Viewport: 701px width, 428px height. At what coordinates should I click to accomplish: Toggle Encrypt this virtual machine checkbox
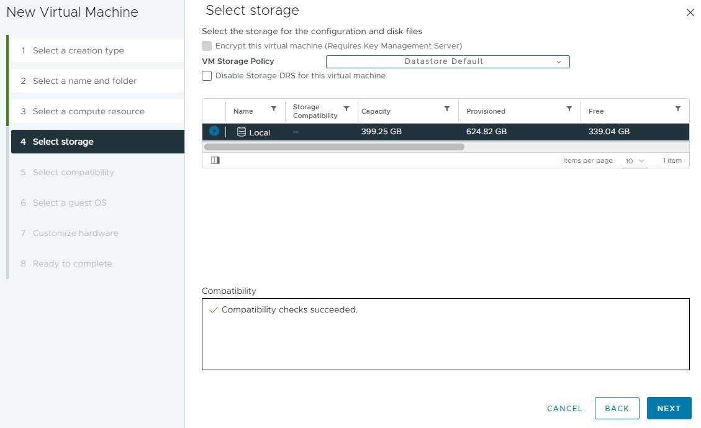(x=207, y=46)
